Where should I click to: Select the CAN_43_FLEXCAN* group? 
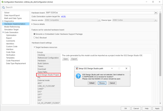[49, 86]
